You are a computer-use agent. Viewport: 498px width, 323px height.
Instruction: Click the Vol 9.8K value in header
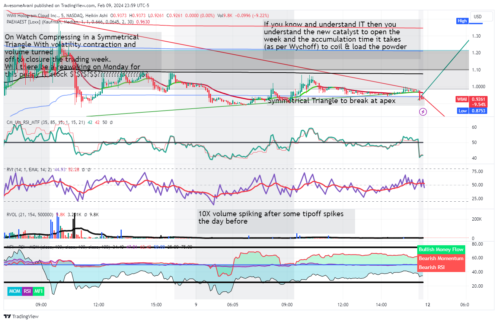[x=224, y=15]
